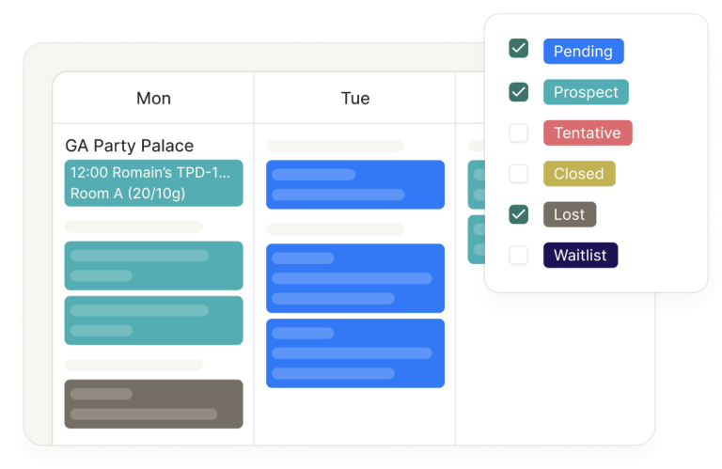The height and width of the screenshot is (469, 722).
Task: Select the Mon column header
Action: tap(153, 98)
